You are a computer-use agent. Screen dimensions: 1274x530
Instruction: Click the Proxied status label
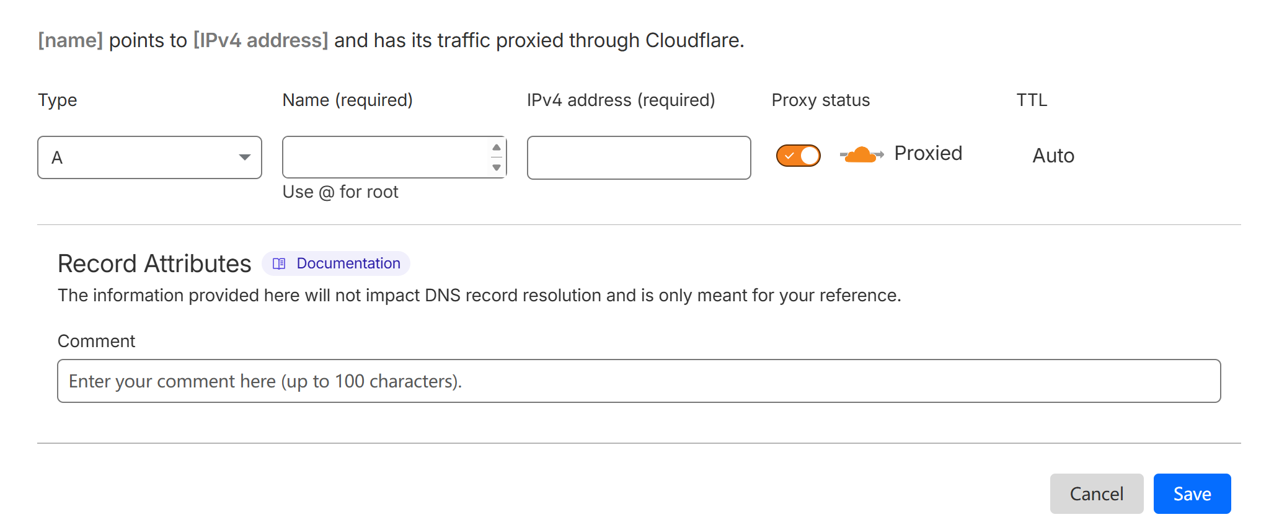click(927, 153)
